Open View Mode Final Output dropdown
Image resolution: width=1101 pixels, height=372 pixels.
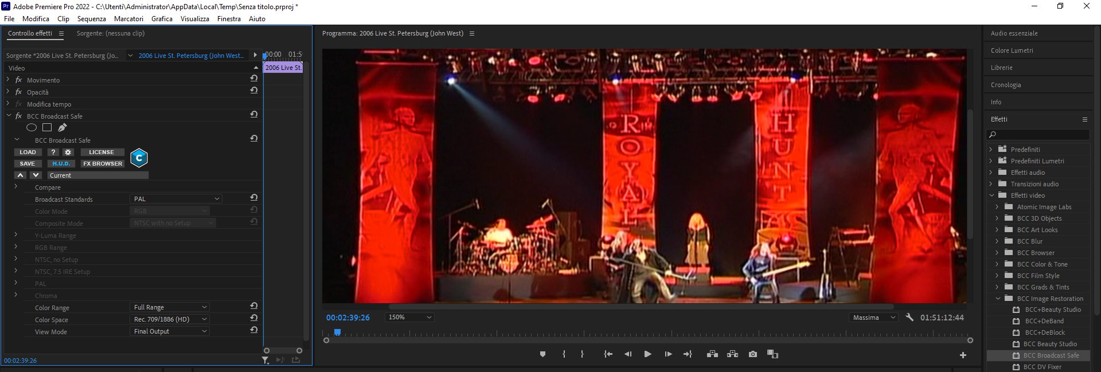(170, 331)
